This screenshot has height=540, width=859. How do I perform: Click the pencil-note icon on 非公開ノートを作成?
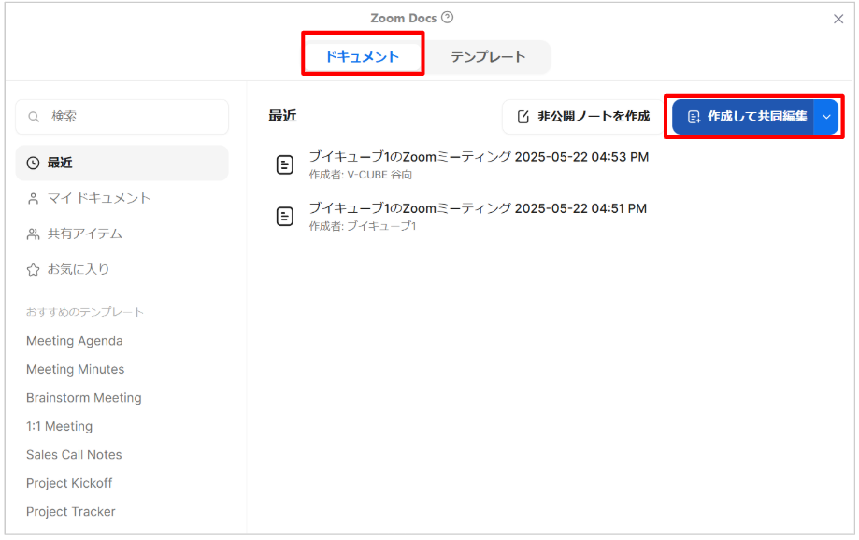click(523, 117)
